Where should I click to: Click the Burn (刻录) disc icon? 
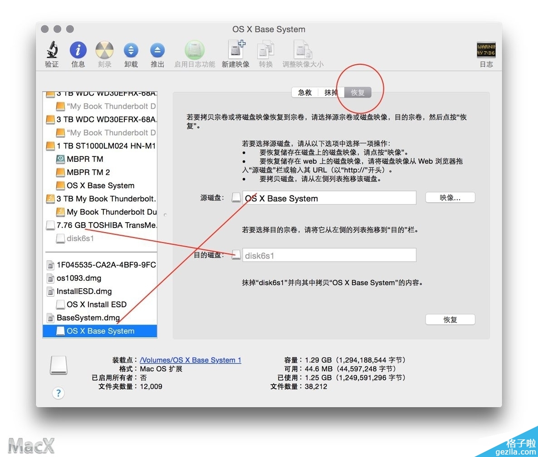pyautogui.click(x=104, y=50)
